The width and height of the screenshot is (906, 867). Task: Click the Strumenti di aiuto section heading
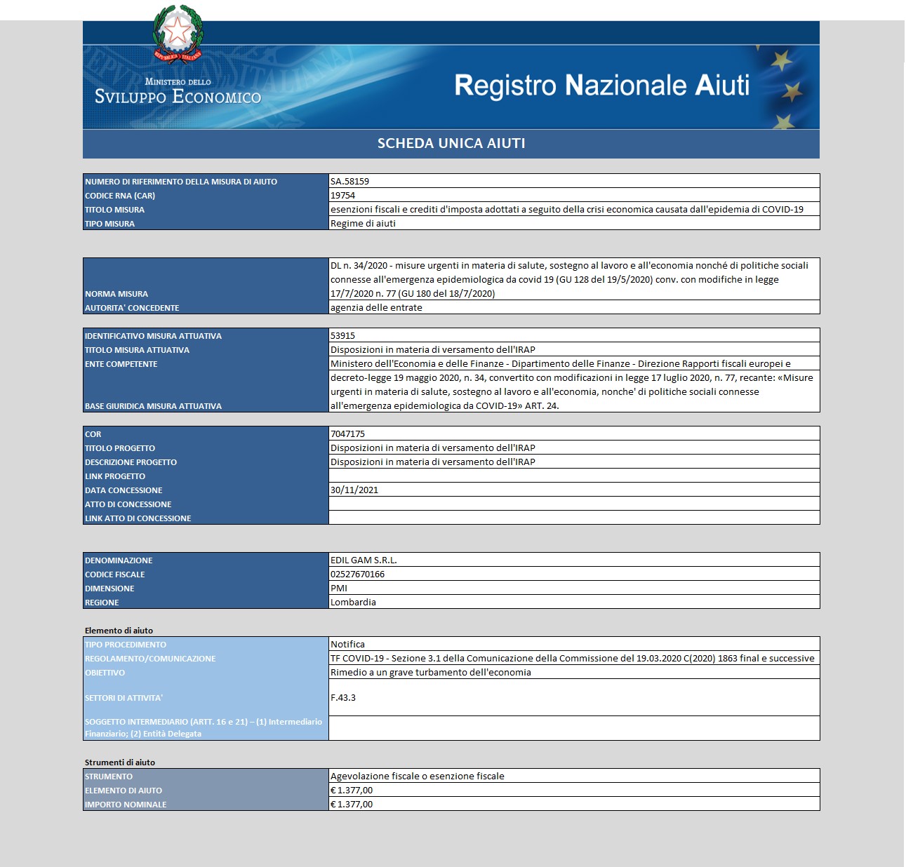click(120, 762)
